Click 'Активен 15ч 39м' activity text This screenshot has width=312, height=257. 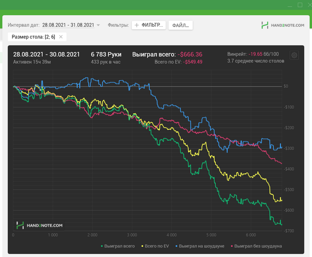32,62
